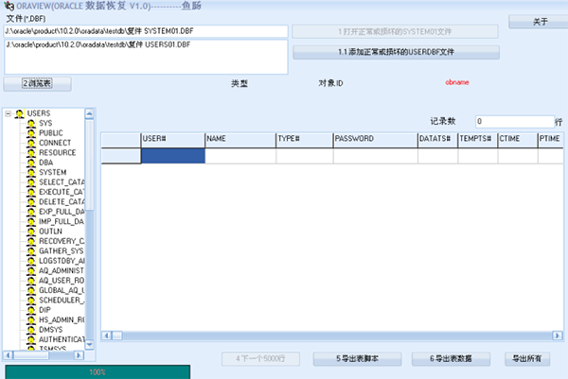Image resolution: width=568 pixels, height=379 pixels.
Task: Click the grid row header cell
Action: (x=121, y=156)
